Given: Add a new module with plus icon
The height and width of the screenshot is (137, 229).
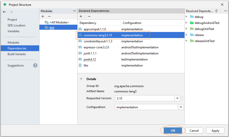Looking at the screenshot, I should pyautogui.click(x=43, y=16).
